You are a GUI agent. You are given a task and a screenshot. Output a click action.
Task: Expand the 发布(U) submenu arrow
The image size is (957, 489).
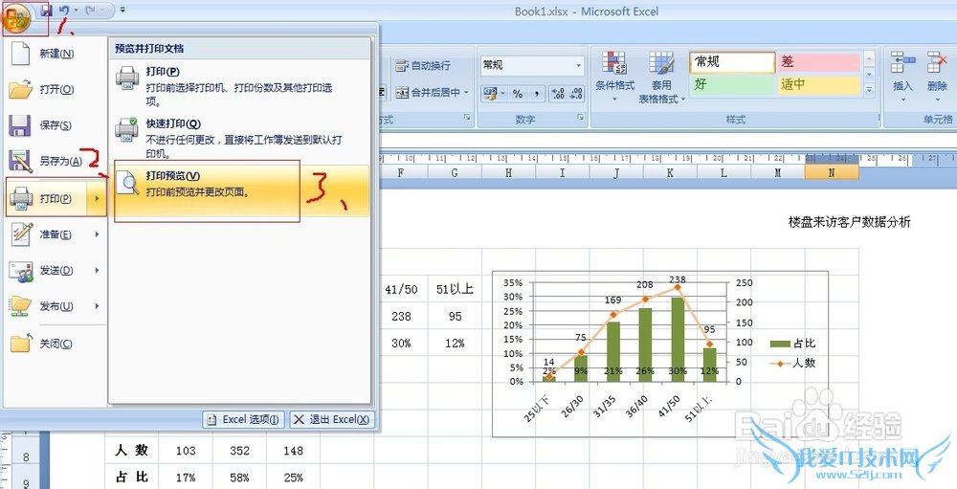[97, 306]
